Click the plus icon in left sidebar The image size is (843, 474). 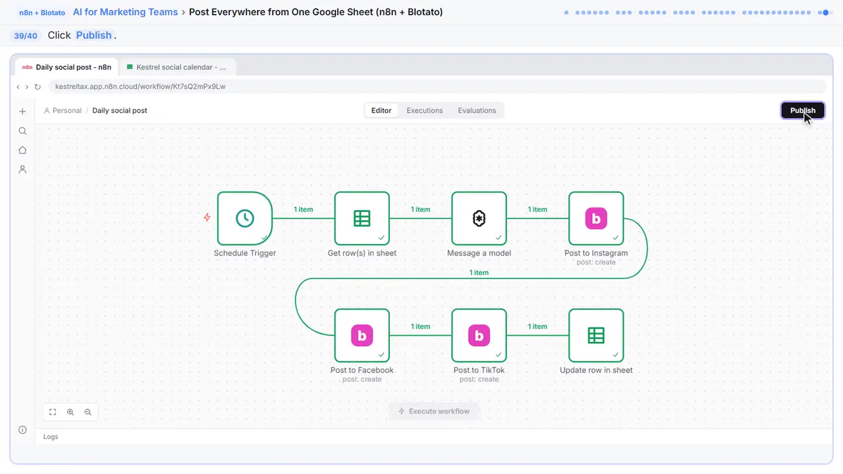click(x=22, y=112)
